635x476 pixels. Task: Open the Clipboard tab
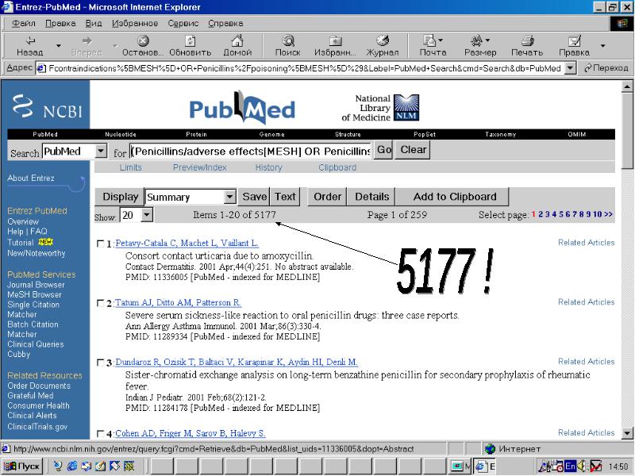(x=337, y=167)
